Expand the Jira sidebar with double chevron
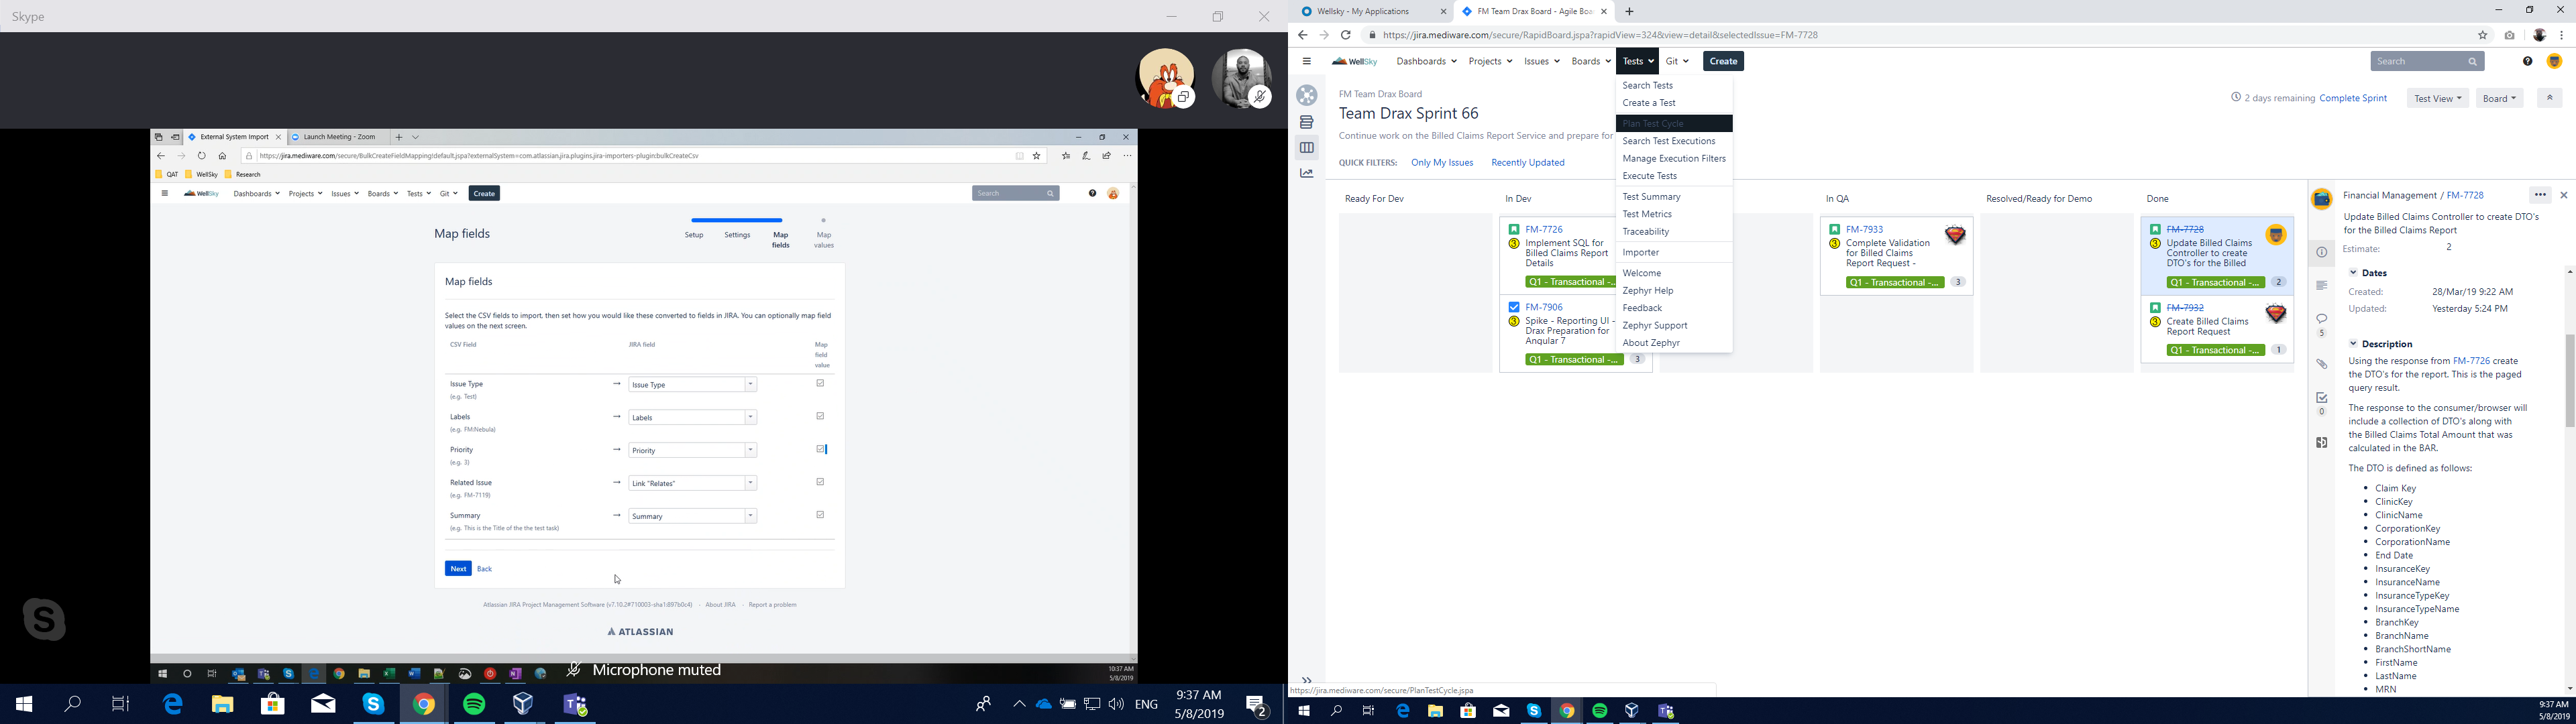The height and width of the screenshot is (724, 2576). [x=1306, y=680]
